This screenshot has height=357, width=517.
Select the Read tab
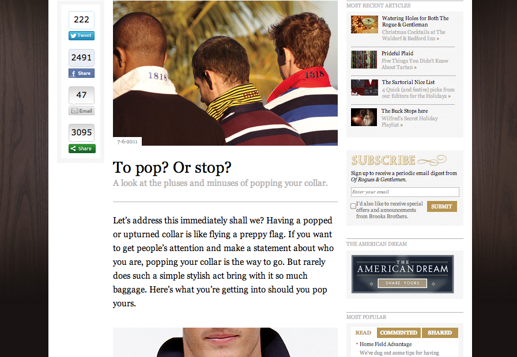[363, 333]
